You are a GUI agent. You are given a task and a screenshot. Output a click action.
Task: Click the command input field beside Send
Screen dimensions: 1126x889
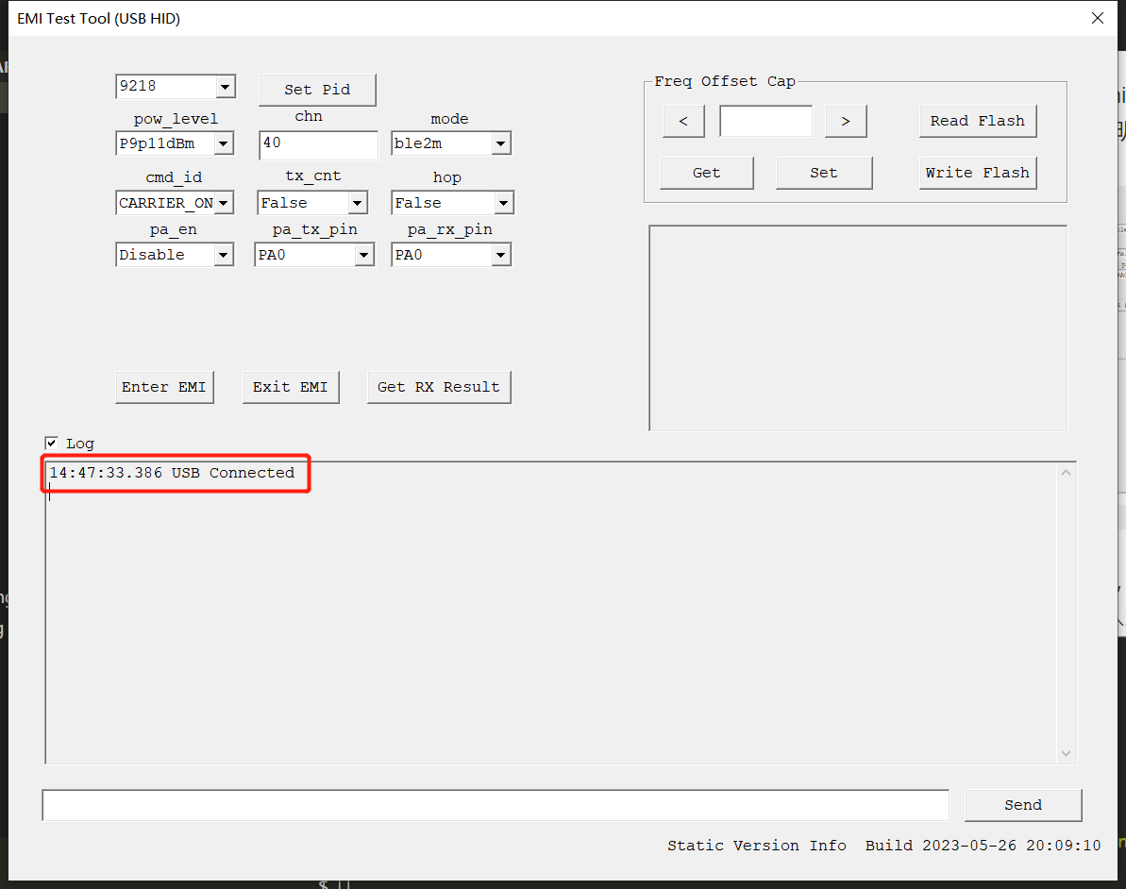(x=496, y=805)
